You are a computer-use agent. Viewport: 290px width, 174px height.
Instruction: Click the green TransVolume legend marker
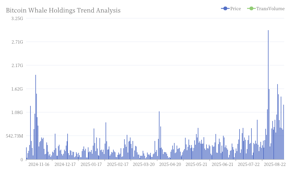pyautogui.click(x=251, y=8)
